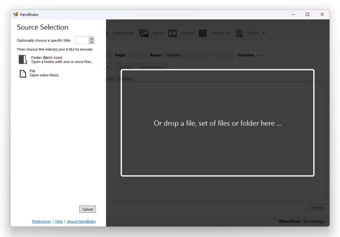The width and height of the screenshot is (340, 237).
Task: Decrease the specific title number
Action: pos(92,42)
